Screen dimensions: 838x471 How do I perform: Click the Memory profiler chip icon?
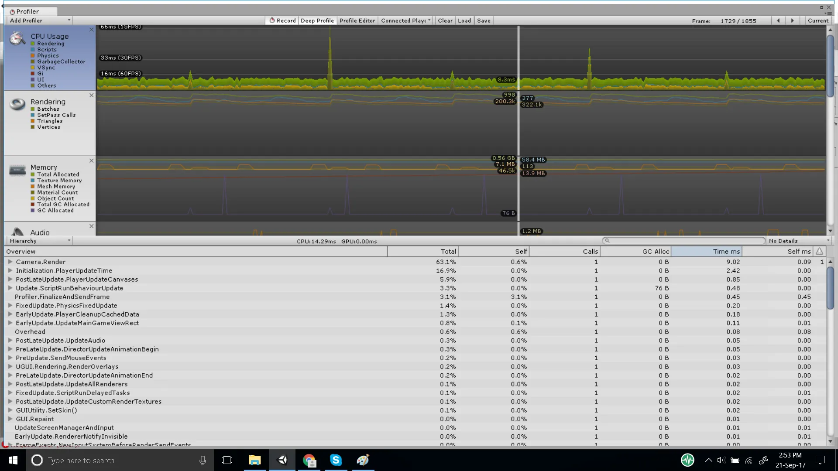click(x=17, y=170)
